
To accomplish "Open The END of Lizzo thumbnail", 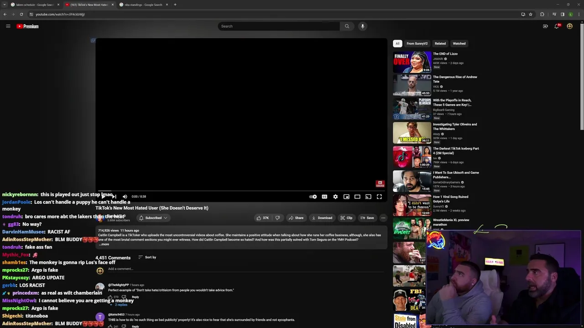I will point(412,62).
